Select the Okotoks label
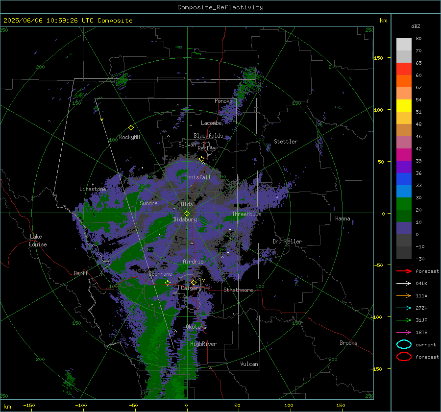This screenshot has height=412, width=441. (196, 326)
